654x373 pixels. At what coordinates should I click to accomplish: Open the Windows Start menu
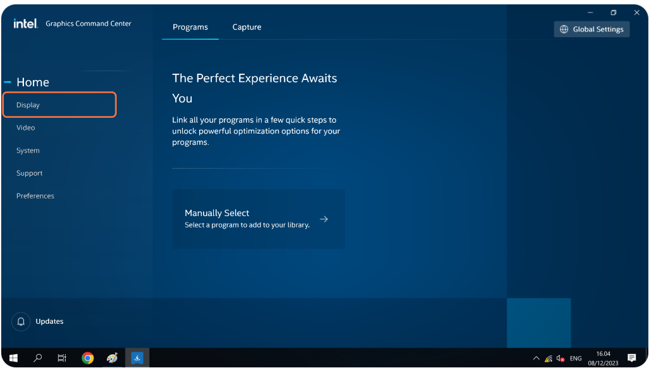(13, 358)
